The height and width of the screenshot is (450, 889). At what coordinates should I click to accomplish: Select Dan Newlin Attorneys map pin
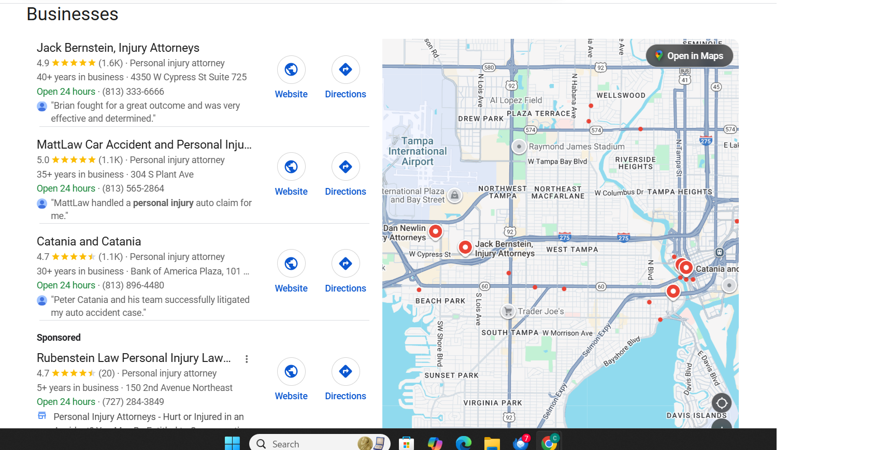click(x=436, y=231)
